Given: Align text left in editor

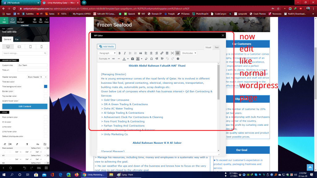Looking at the screenshot, I should coord(146,53).
